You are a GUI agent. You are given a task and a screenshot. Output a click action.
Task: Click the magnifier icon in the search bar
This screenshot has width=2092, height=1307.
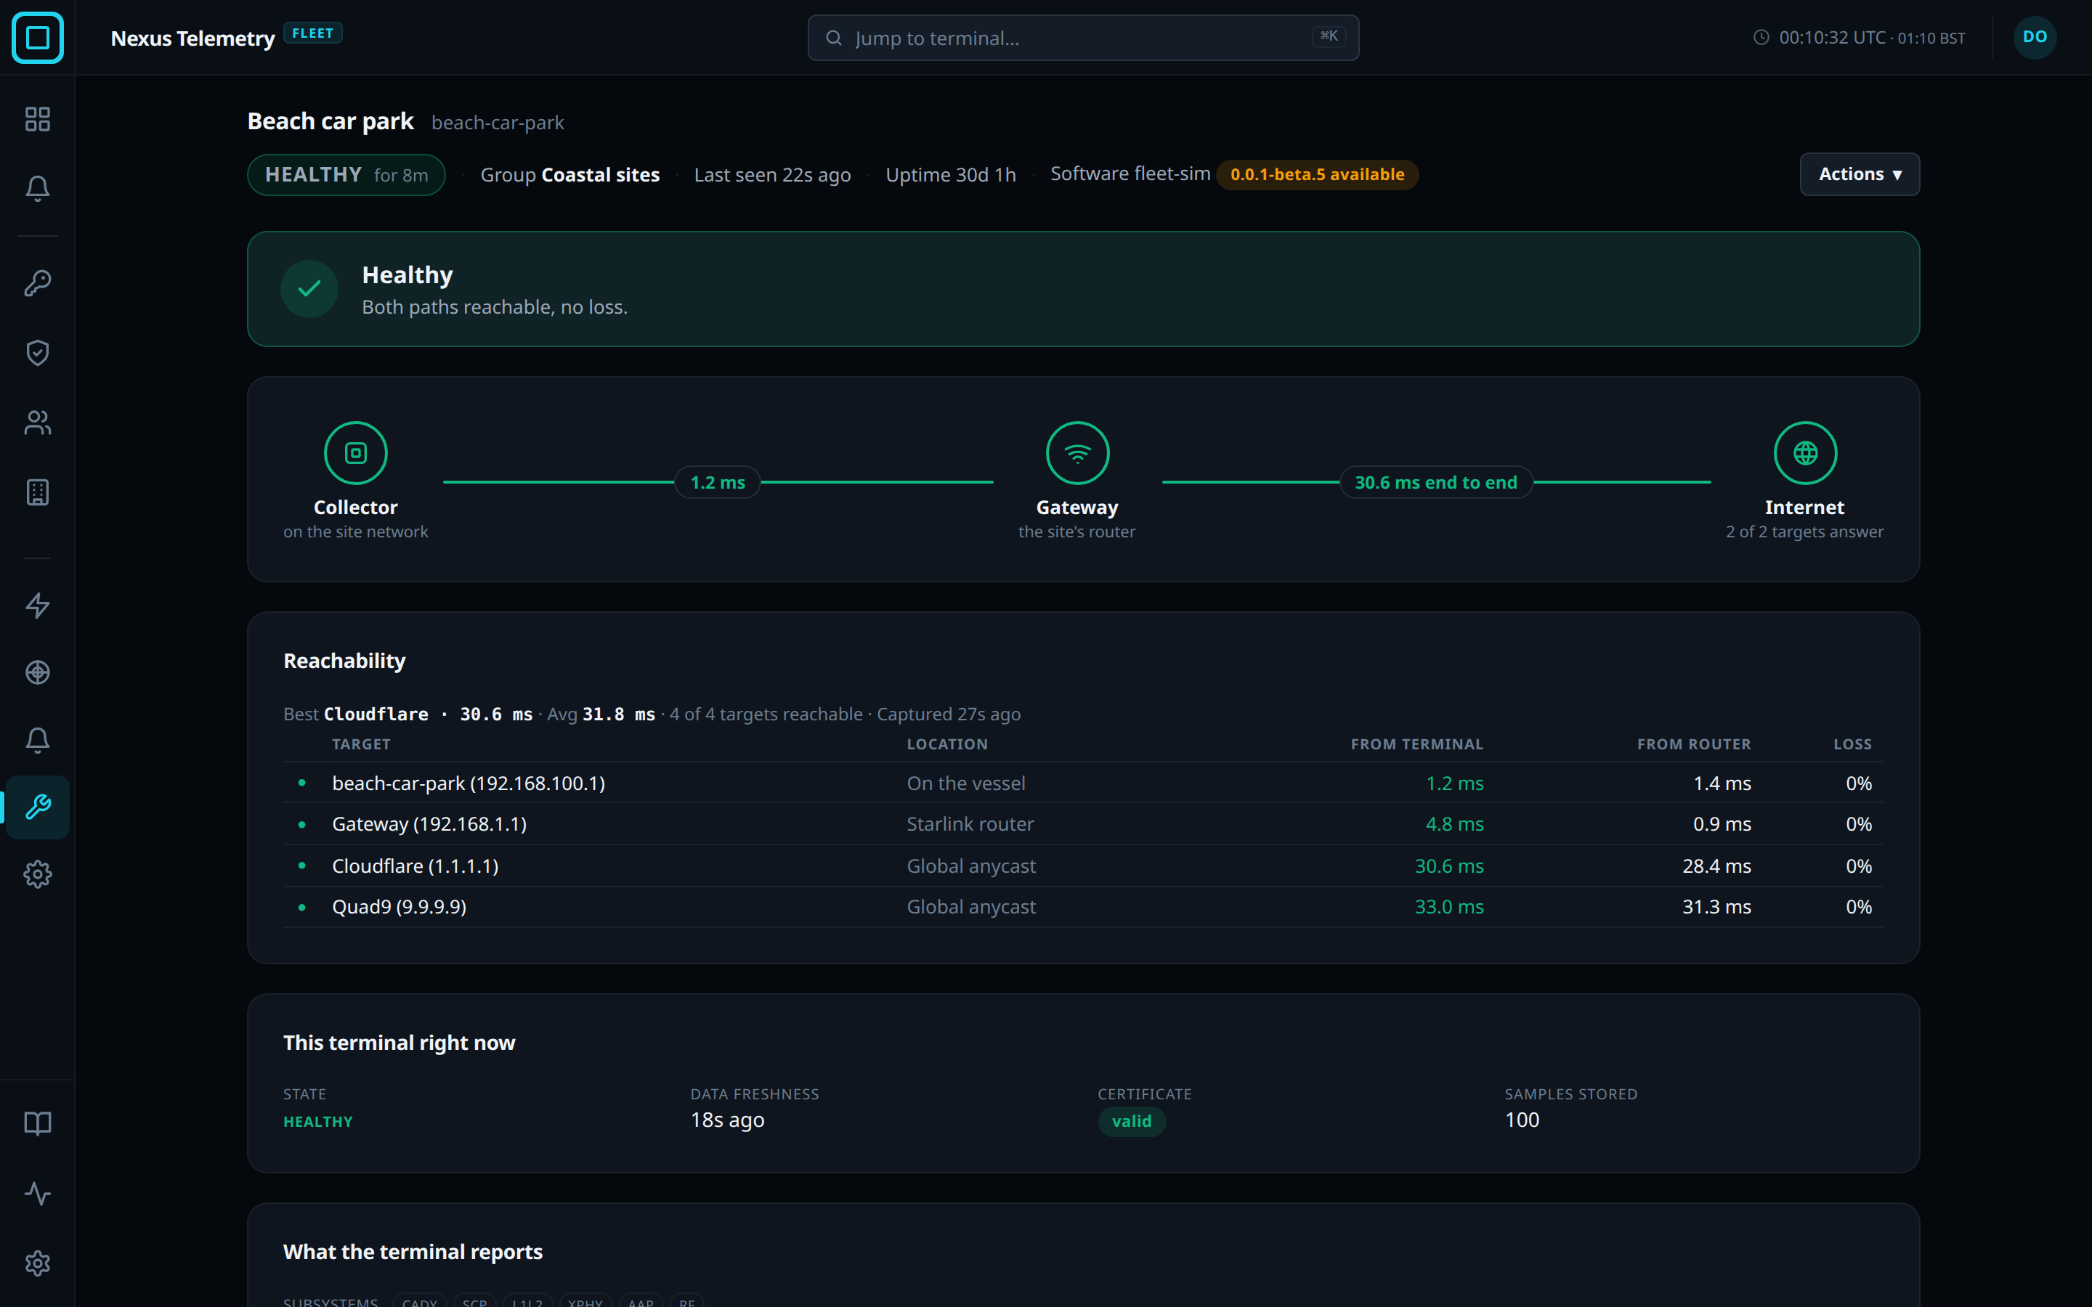(x=833, y=38)
